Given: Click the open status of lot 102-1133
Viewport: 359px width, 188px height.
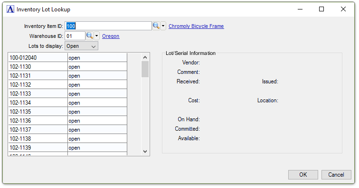Looking at the screenshot, I should [x=97, y=94].
